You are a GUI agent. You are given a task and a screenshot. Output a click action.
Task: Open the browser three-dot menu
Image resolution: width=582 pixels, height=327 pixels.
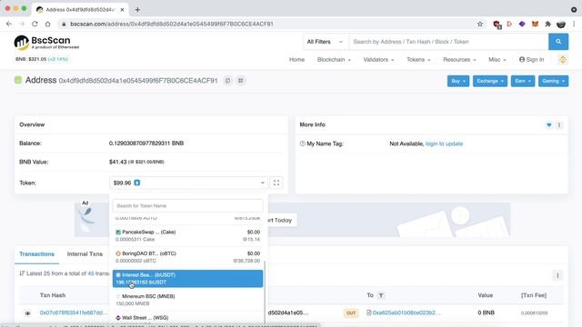coord(574,24)
